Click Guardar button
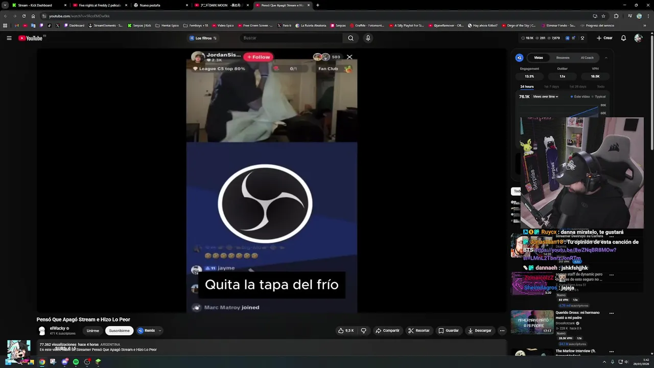The image size is (654, 368). click(449, 331)
